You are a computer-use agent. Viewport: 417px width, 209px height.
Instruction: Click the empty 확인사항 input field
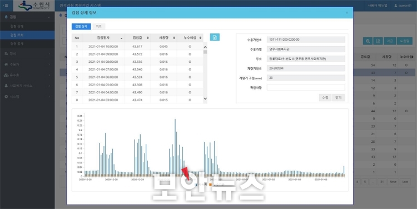click(x=306, y=87)
